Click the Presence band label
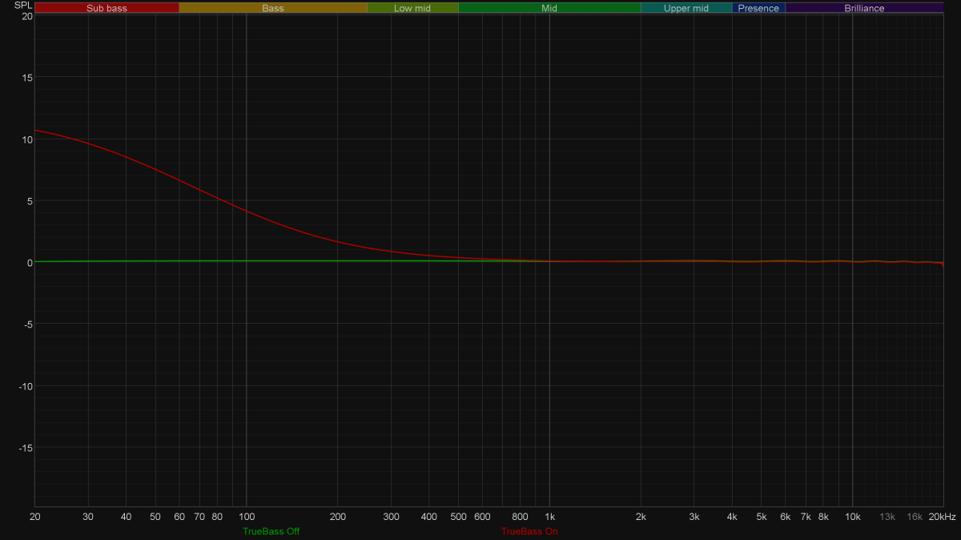Viewport: 961px width, 540px height. (x=758, y=8)
